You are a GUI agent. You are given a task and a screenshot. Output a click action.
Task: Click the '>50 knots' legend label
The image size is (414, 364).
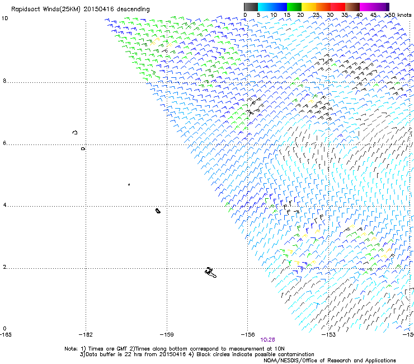[x=398, y=15]
